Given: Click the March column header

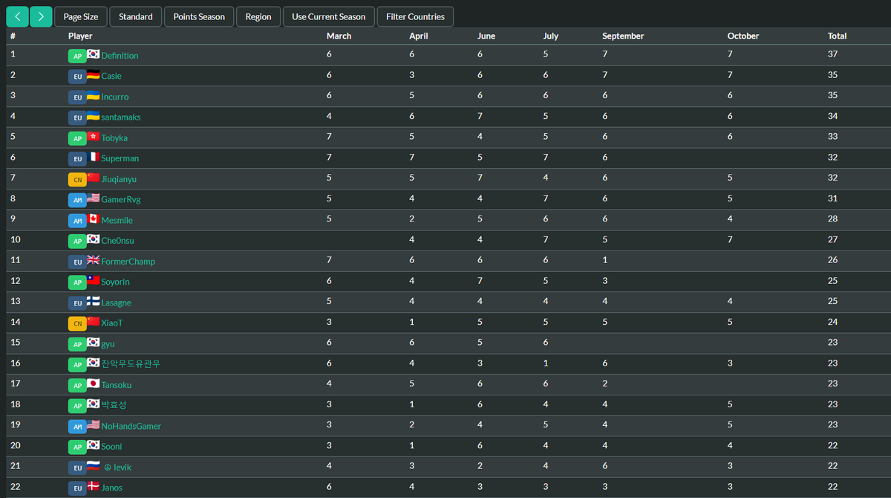Looking at the screenshot, I should (339, 36).
